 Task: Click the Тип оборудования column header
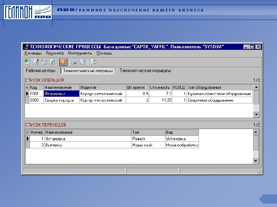(220, 87)
